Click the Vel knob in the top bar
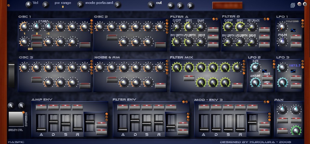 (x=29, y=5)
